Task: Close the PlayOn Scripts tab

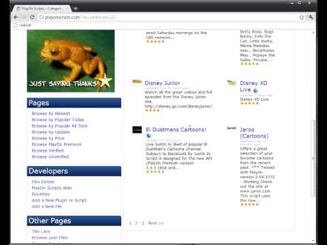Action: pos(67,9)
